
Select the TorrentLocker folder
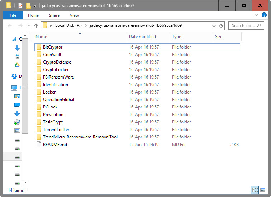click(137, 130)
